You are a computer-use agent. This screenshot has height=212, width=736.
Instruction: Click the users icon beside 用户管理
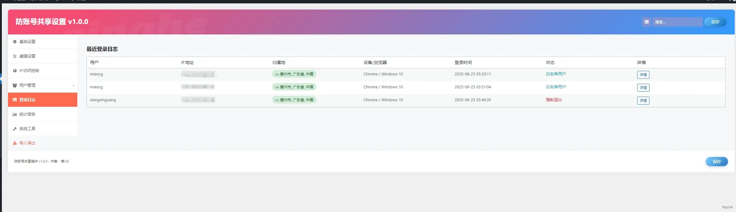coord(15,85)
